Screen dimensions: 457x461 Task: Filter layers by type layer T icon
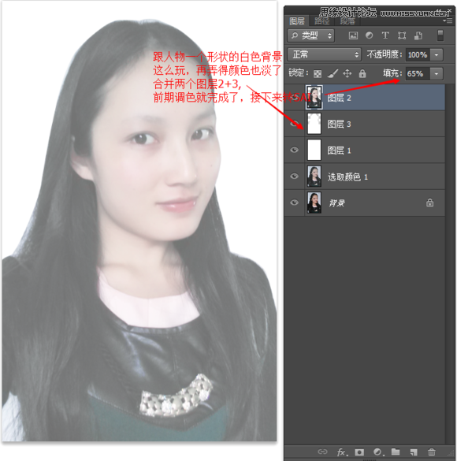(385, 35)
